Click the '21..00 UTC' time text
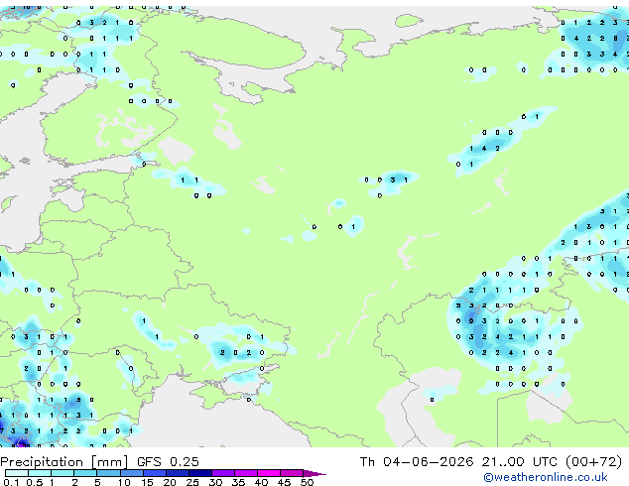The width and height of the screenshot is (629, 486). (x=520, y=462)
